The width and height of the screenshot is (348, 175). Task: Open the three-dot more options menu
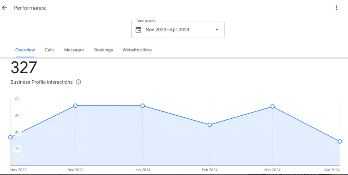tap(336, 8)
